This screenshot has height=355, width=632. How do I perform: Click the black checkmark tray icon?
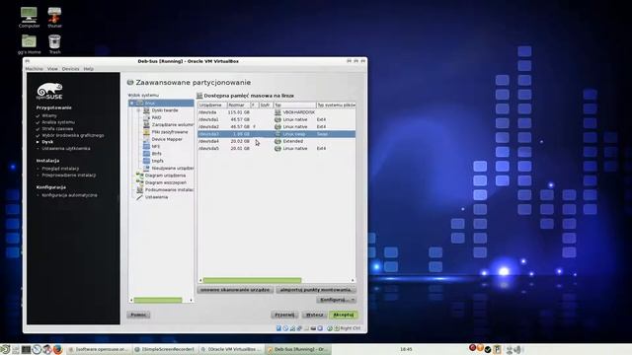point(488,349)
